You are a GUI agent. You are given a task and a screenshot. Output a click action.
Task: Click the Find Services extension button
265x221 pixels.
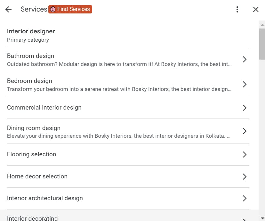coord(70,9)
